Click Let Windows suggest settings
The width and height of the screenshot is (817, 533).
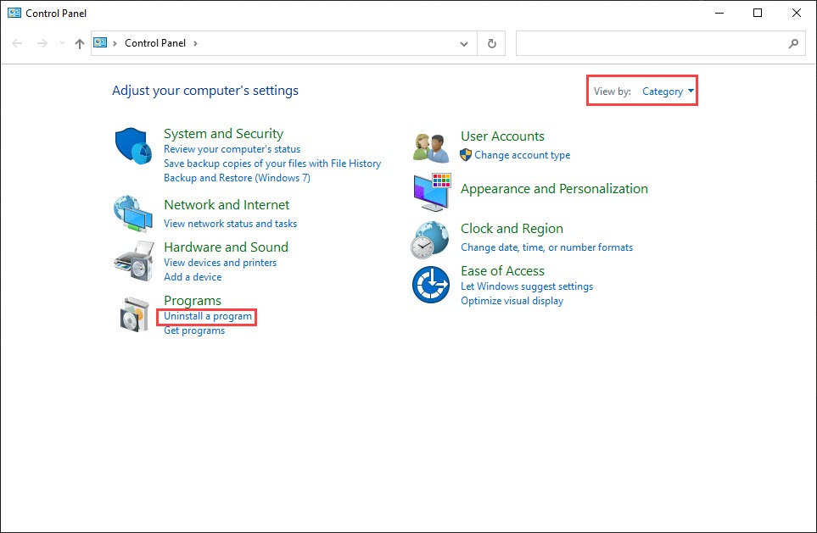click(x=527, y=286)
